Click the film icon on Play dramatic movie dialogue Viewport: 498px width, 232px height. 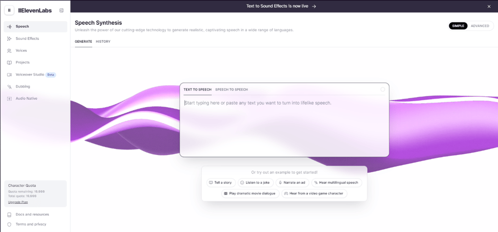226,193
